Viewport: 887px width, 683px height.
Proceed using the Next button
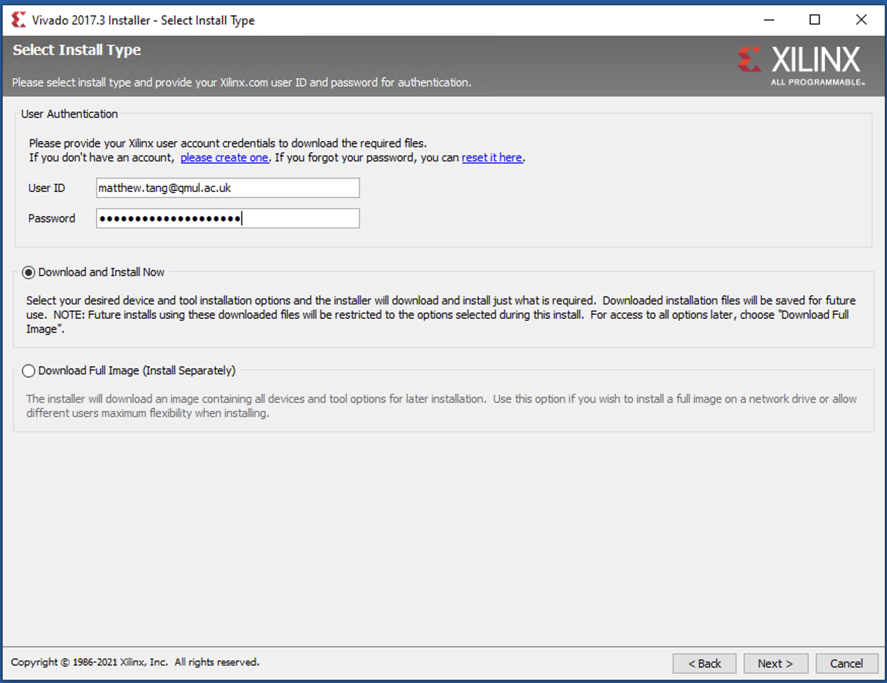point(775,663)
